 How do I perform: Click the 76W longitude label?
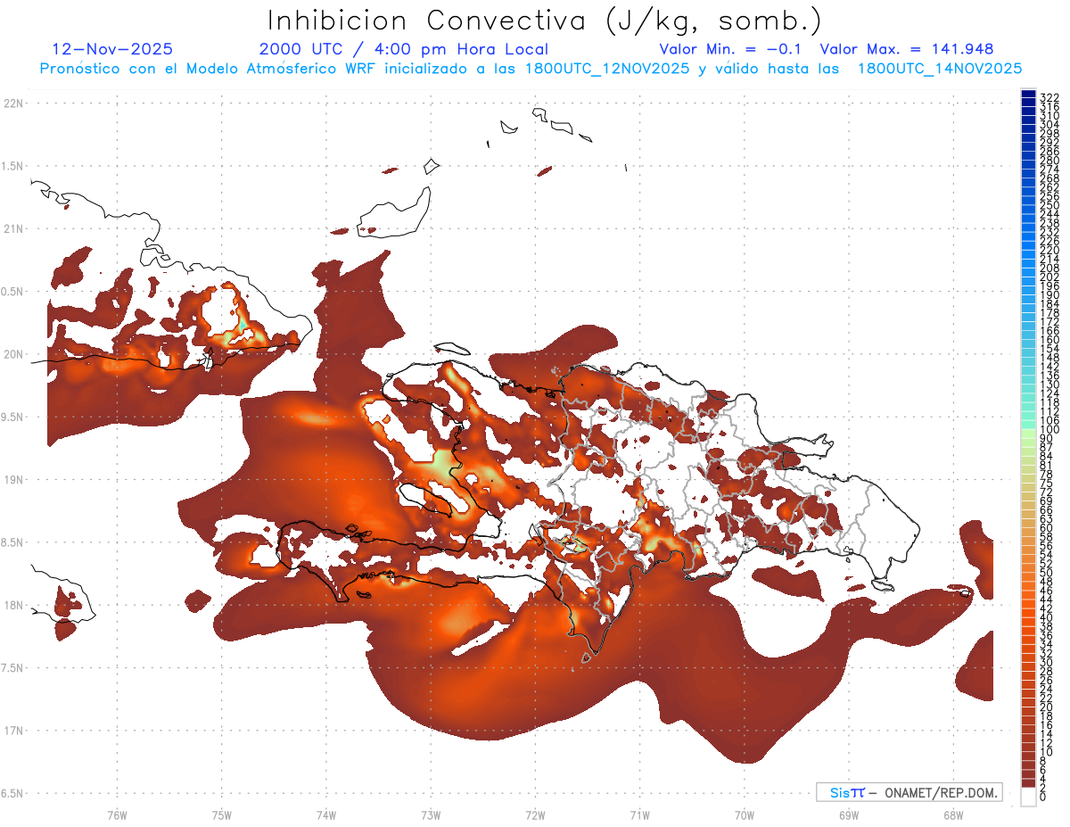[x=117, y=815]
